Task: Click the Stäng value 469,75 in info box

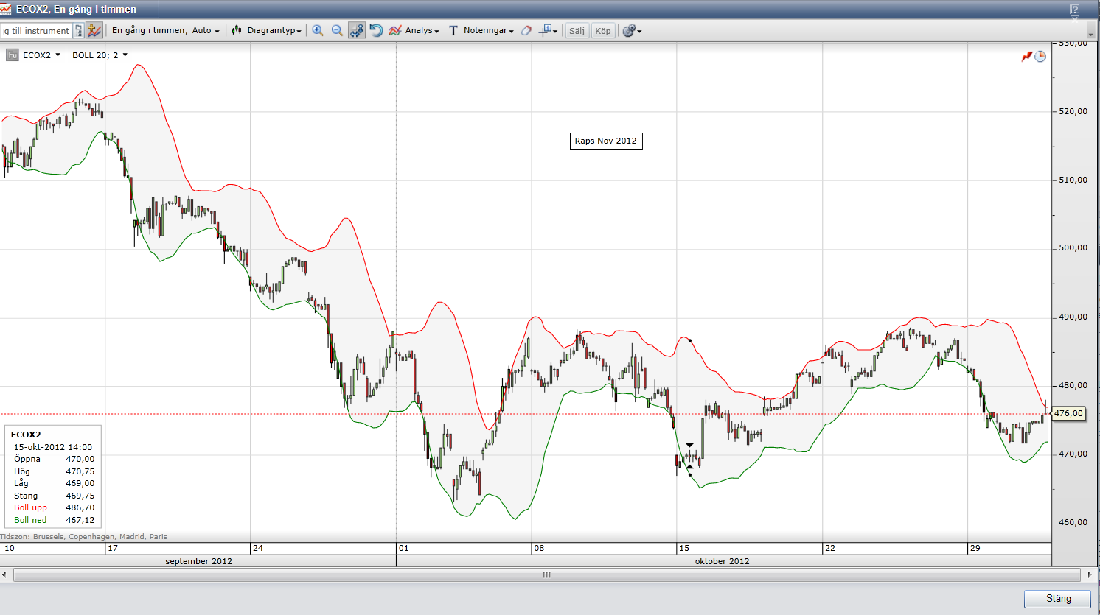Action: click(80, 496)
